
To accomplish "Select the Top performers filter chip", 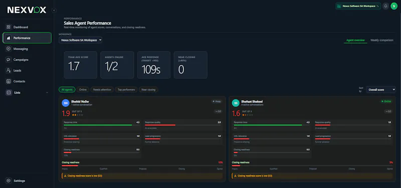I will pos(126,89).
